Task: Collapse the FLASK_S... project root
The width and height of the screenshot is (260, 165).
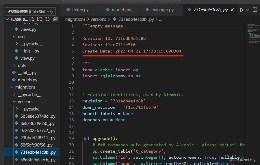Action: (7, 19)
